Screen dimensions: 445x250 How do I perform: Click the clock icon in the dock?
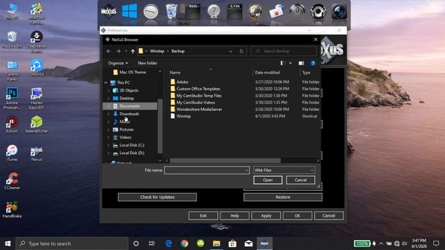pos(151,12)
